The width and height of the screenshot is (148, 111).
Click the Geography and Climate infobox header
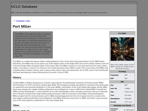pyautogui.click(x=122, y=106)
